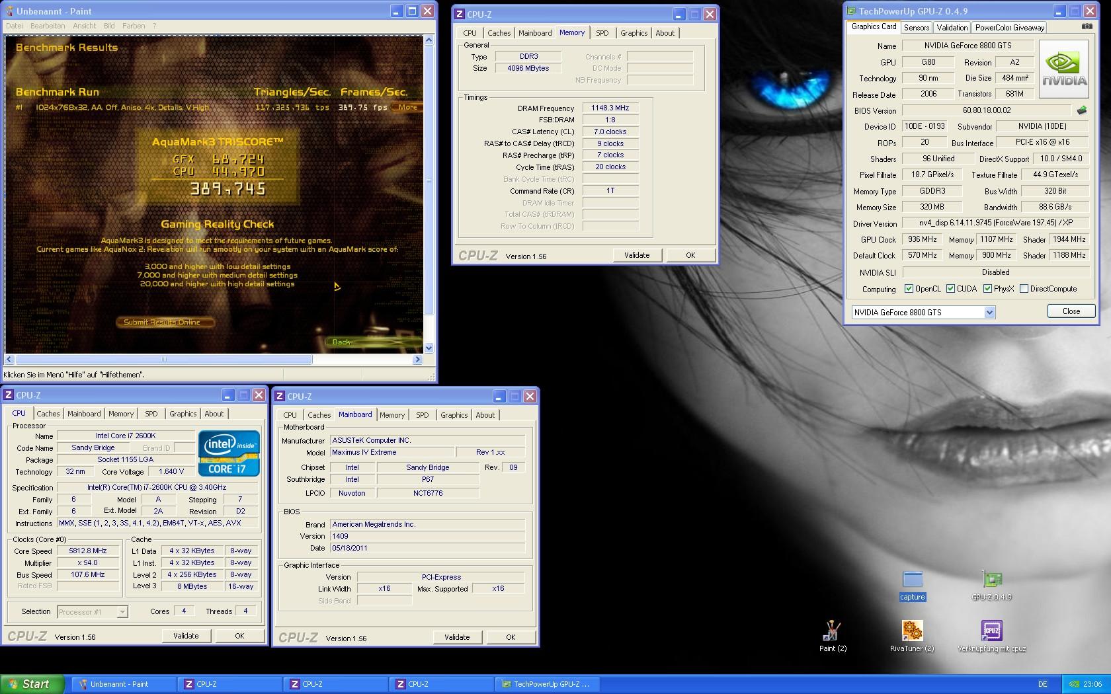Open the Graphics tab in the Mainboard CPU-Z window
Screen dimensions: 1111x694
click(x=454, y=415)
